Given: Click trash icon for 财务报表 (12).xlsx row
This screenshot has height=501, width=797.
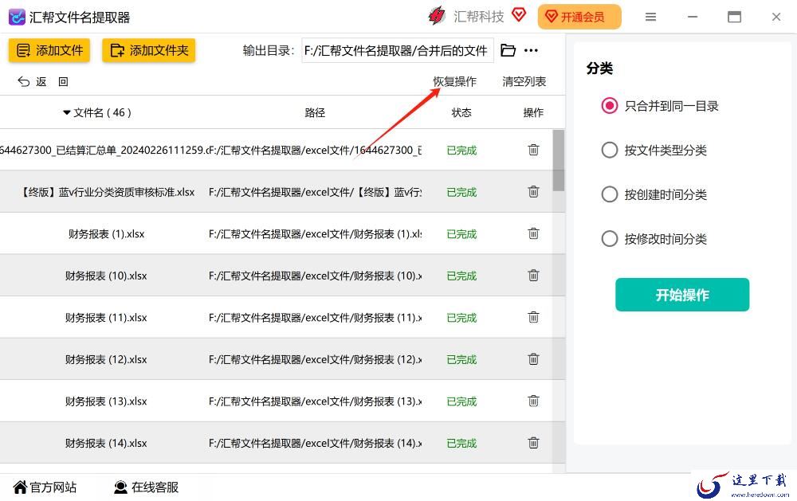Looking at the screenshot, I should pos(533,359).
